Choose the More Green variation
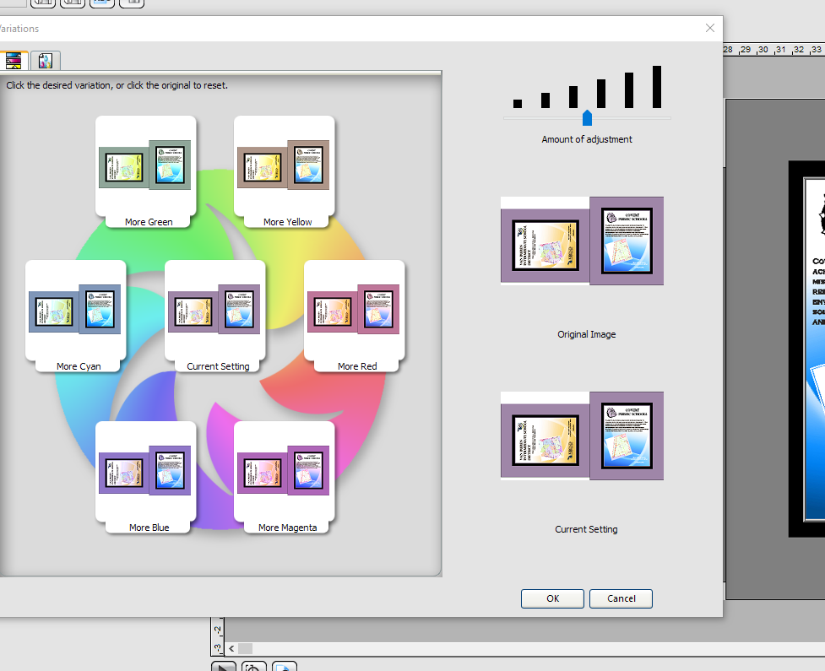Image resolution: width=825 pixels, height=671 pixels. pos(146,170)
